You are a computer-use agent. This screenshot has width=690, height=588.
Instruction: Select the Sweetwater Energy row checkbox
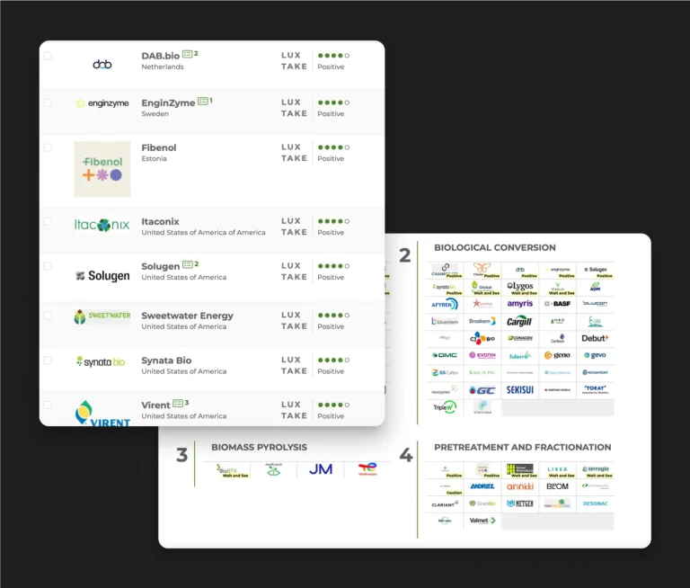tap(48, 316)
